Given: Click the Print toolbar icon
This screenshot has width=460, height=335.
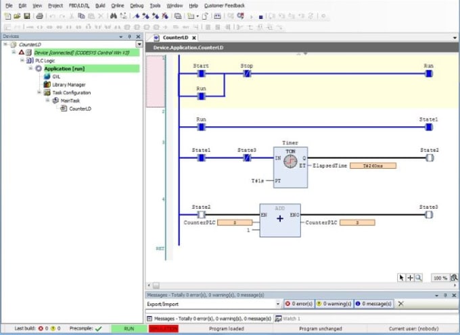Looking at the screenshot, I should coord(39,16).
